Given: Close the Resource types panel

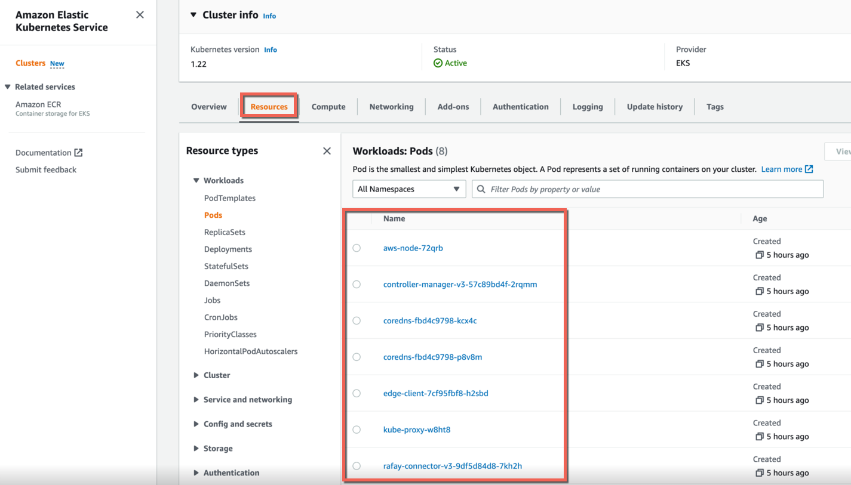Looking at the screenshot, I should click(x=327, y=151).
